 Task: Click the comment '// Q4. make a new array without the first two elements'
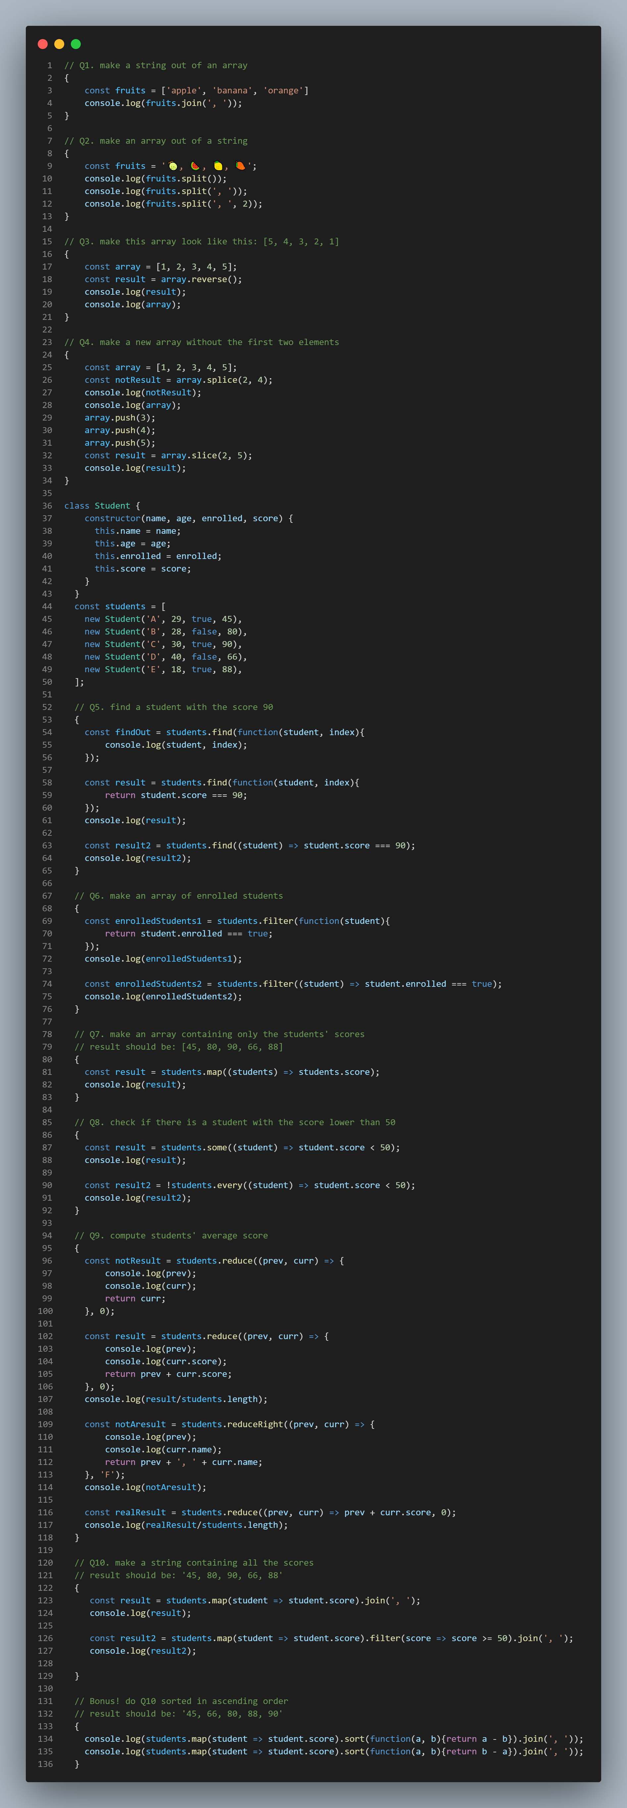(201, 342)
